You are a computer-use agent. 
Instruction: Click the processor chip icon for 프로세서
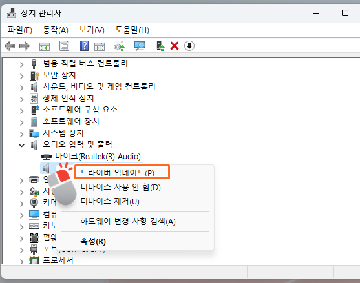[34, 260]
